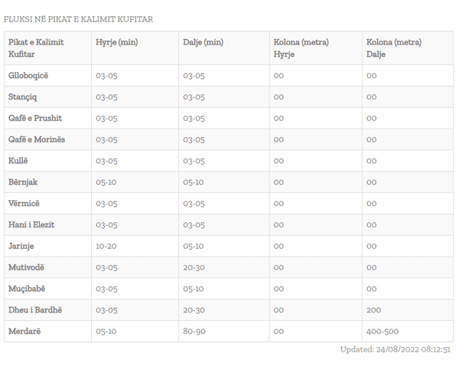Viewport: 459px width, 370px height.
Task: Click Merdarë's 400-500 exit queue value
Action: click(382, 332)
